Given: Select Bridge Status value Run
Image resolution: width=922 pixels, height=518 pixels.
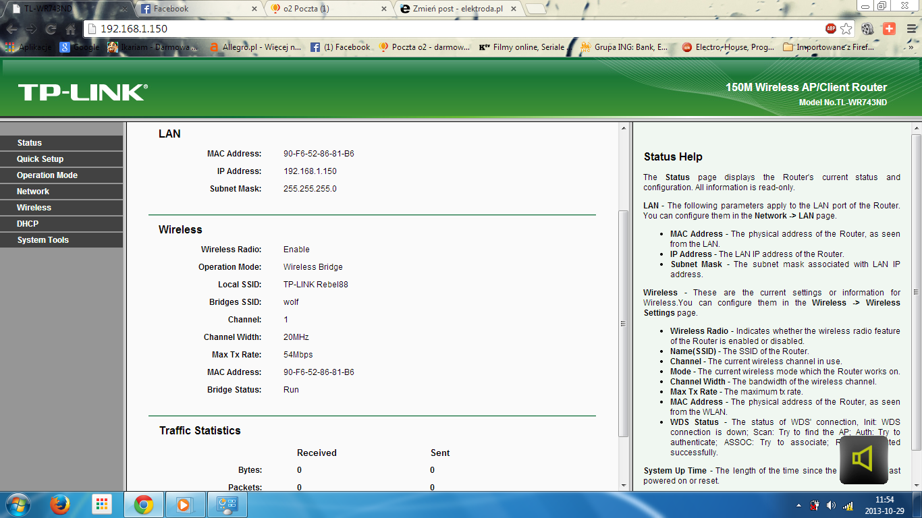Looking at the screenshot, I should [x=291, y=390].
